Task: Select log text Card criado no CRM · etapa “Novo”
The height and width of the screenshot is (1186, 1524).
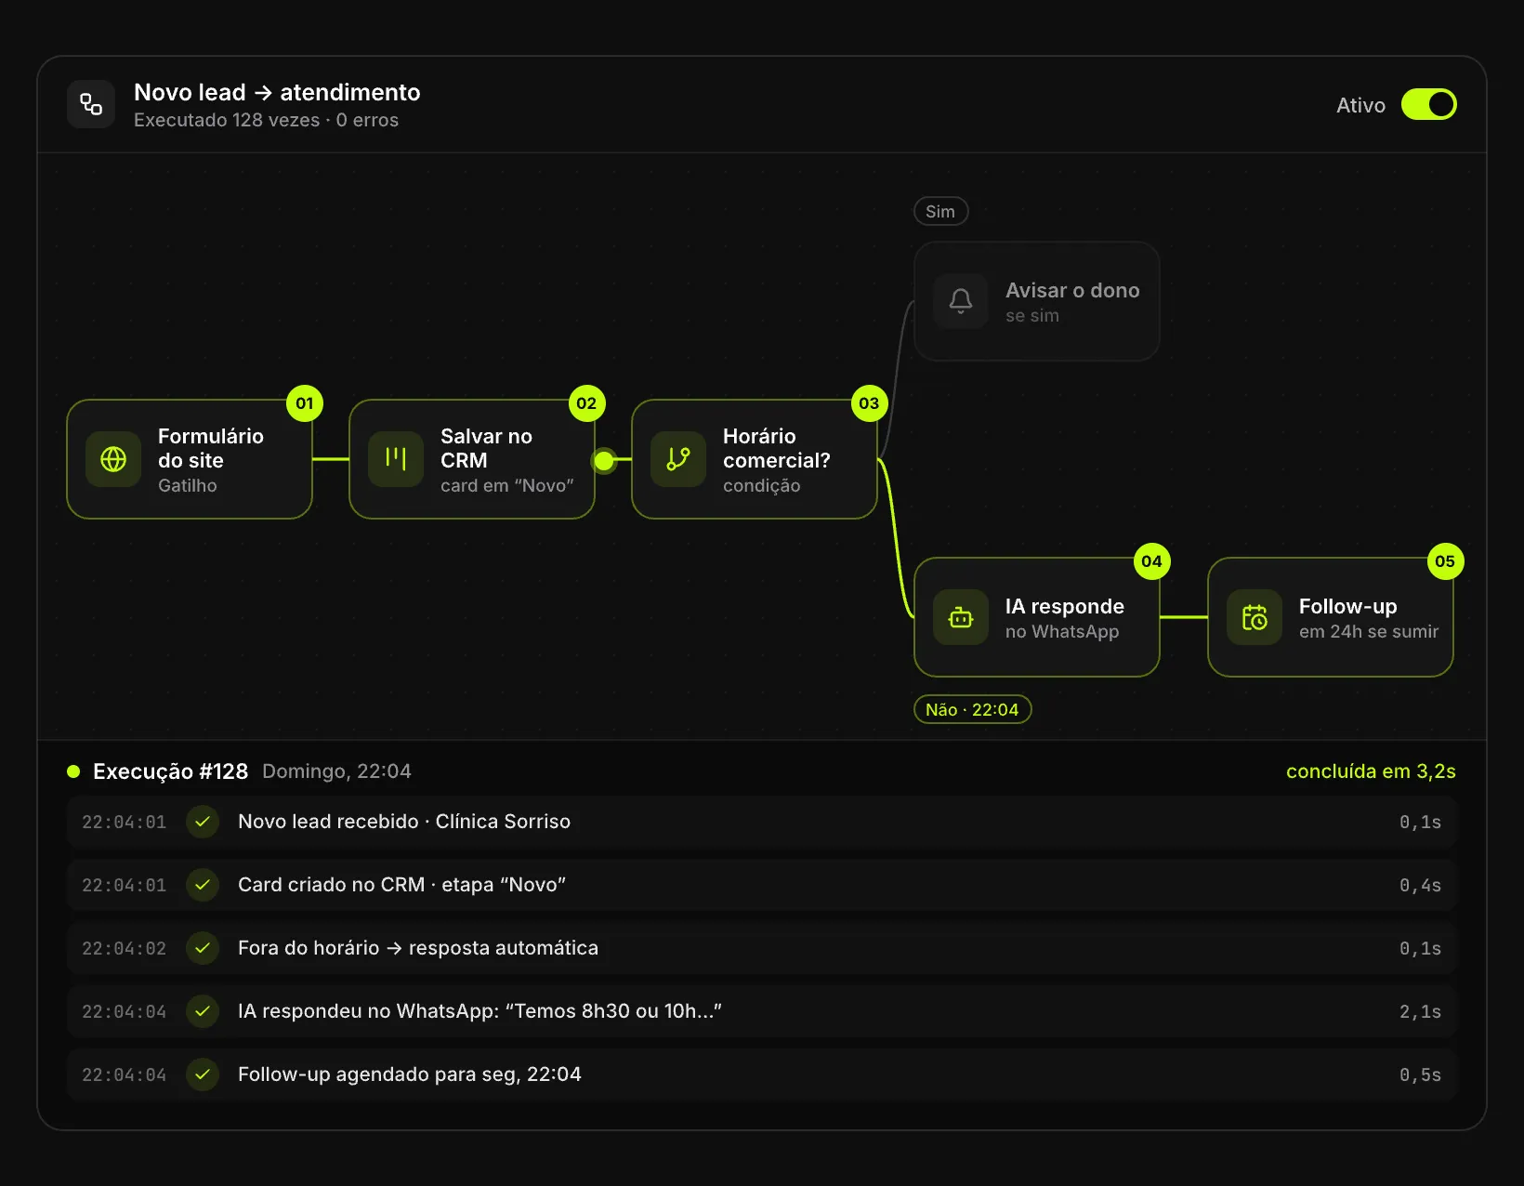Action: click(x=401, y=885)
